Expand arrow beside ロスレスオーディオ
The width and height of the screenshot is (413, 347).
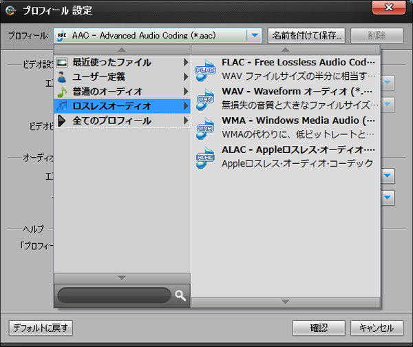(x=186, y=106)
